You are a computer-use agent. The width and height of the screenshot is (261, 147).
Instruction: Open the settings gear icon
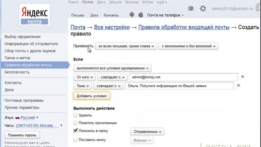point(203,8)
